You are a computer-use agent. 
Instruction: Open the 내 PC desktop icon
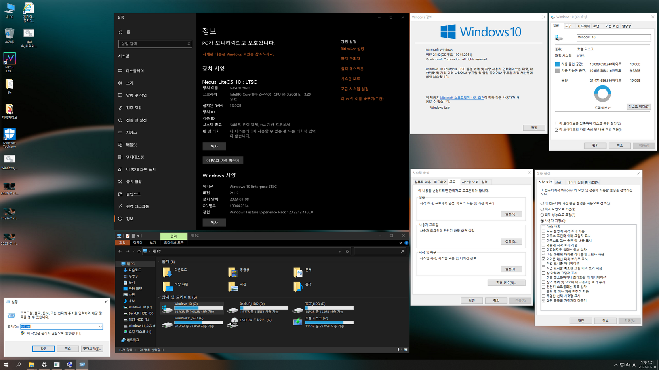click(x=10, y=11)
